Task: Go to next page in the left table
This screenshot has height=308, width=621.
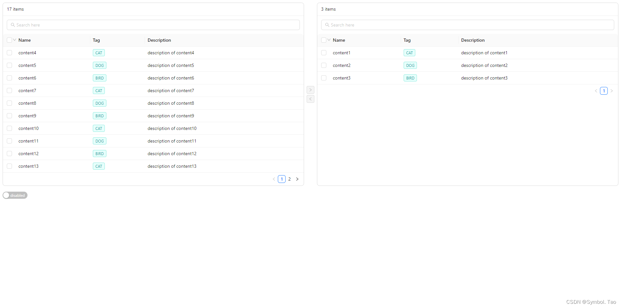Action: (297, 179)
